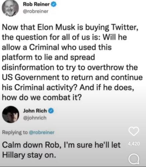Click Rob Reiner's verified badge
The height and width of the screenshot is (167, 146).
pyautogui.click(x=54, y=4)
